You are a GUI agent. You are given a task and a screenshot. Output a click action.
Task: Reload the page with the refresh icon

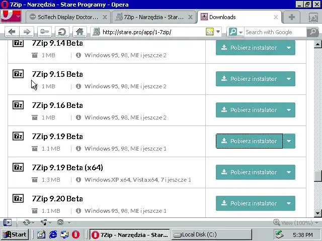tap(62, 32)
